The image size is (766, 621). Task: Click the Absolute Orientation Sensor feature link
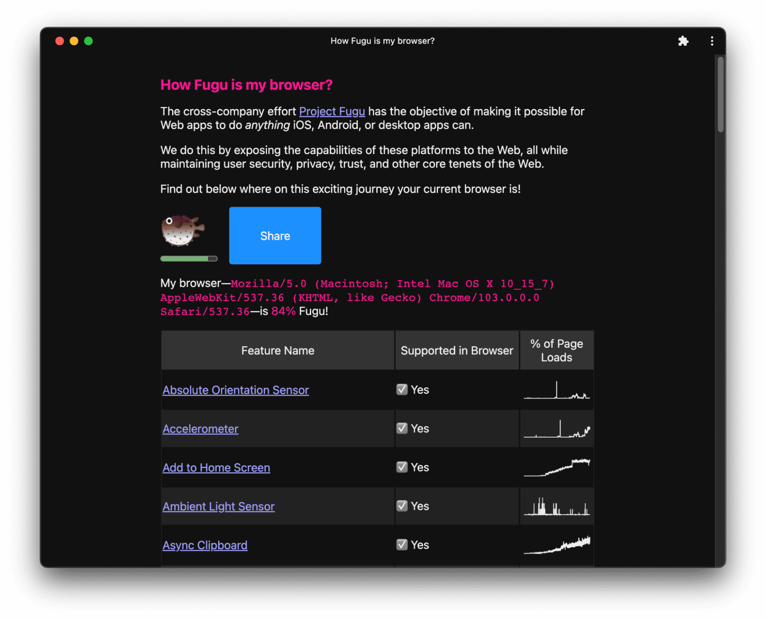point(236,389)
